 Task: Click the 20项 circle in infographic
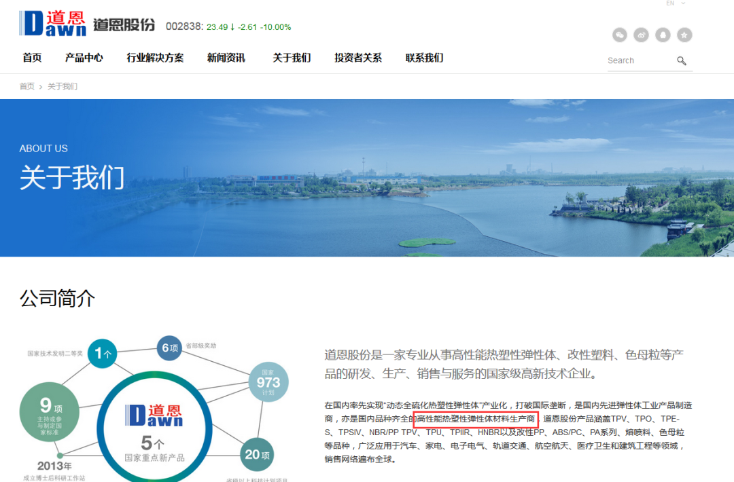[x=257, y=454]
